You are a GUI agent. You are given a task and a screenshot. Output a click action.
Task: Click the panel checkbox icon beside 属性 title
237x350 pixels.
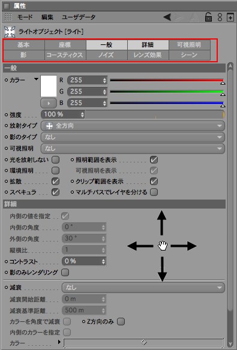coord(7,6)
